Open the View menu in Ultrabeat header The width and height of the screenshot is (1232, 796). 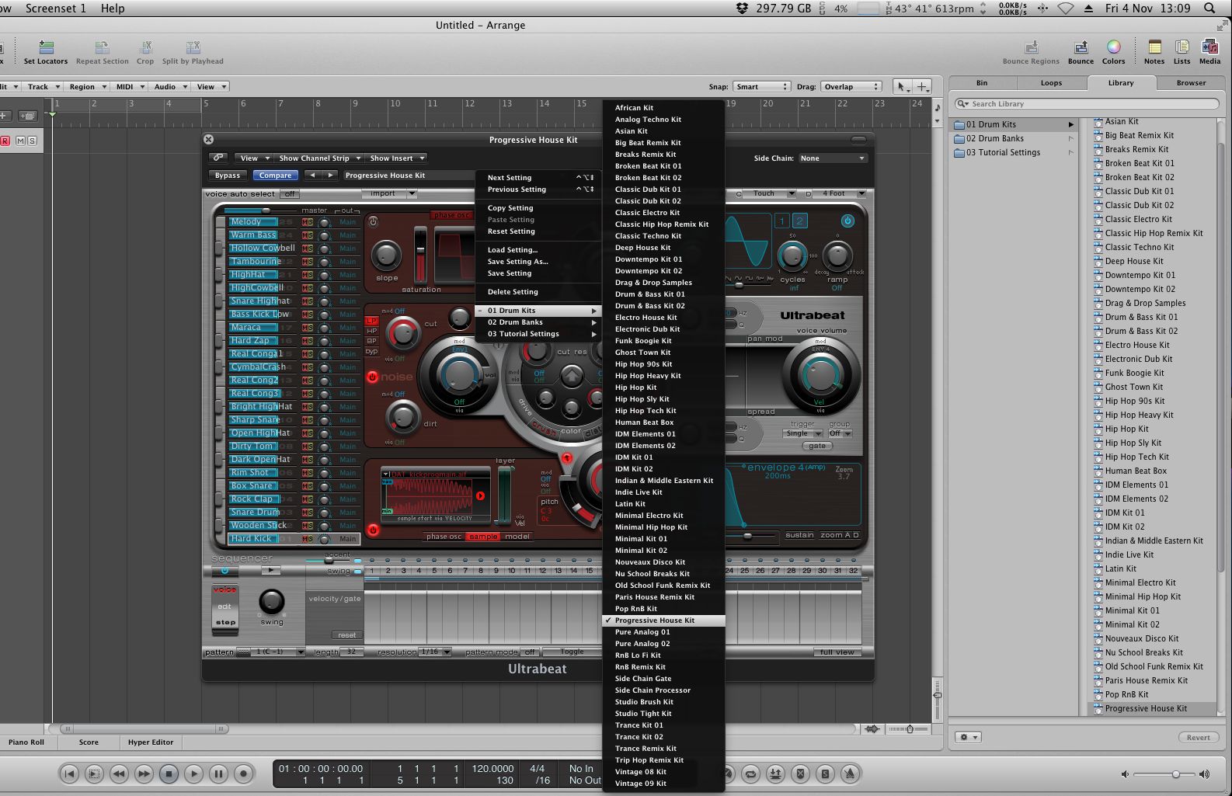pos(254,158)
